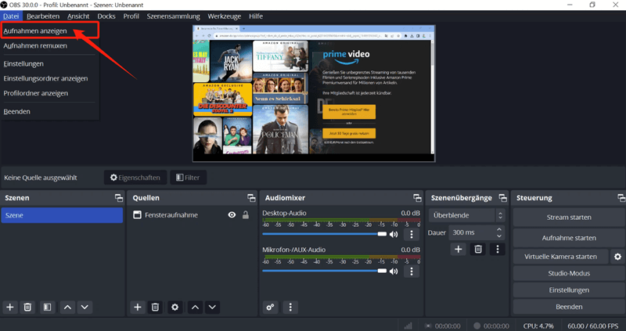Toggle visibility eye of Fensteraufnahme source

232,215
